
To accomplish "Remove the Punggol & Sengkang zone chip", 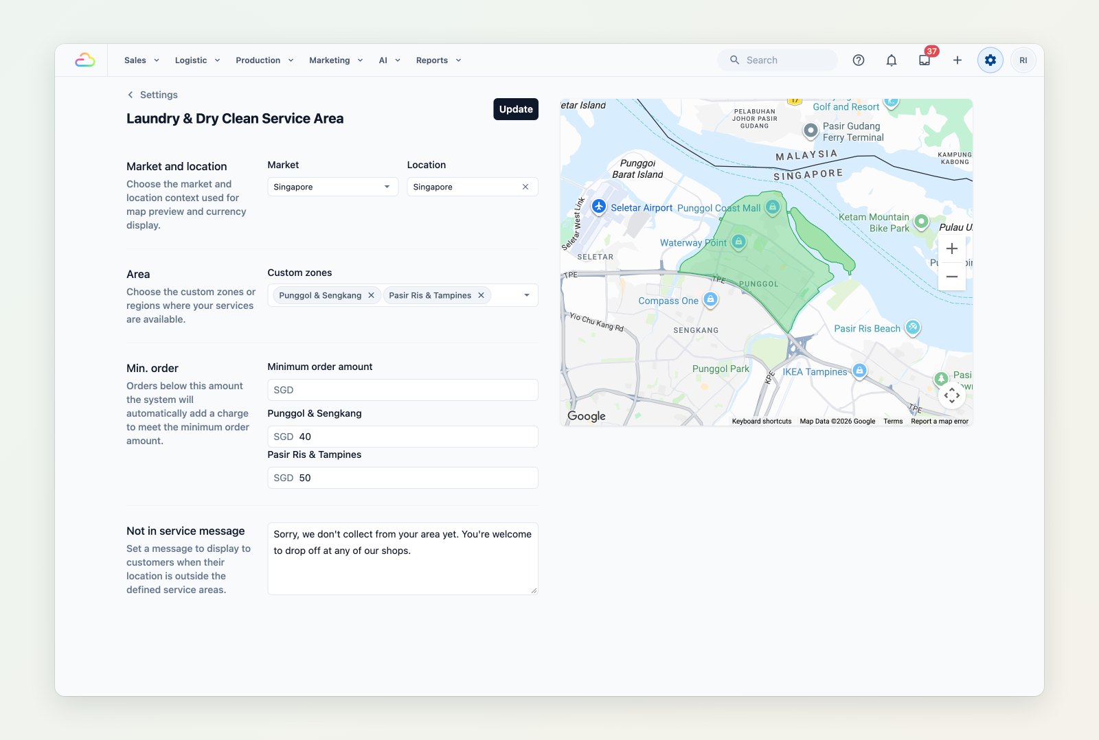I will coord(372,295).
